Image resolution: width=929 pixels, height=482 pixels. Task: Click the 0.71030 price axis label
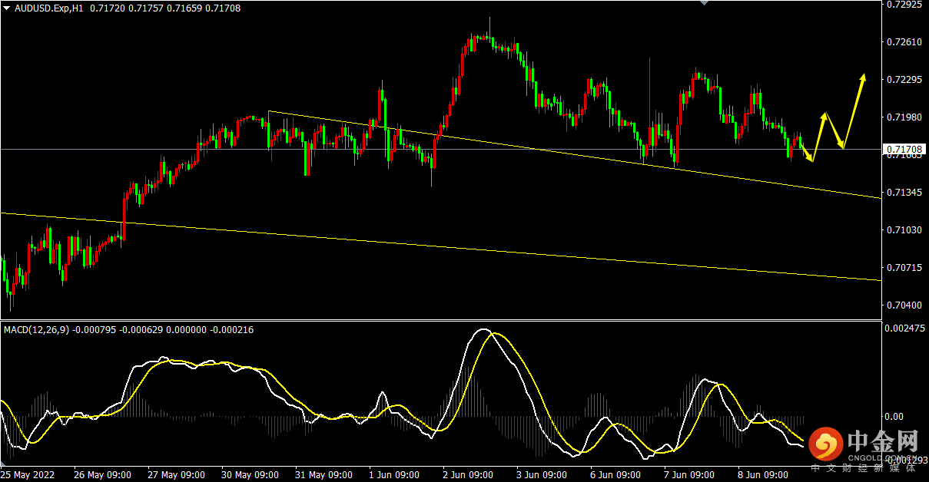point(904,230)
